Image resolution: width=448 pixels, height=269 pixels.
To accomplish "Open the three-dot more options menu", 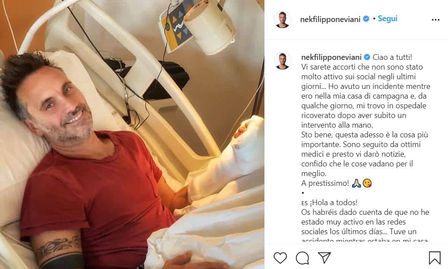I will pos(436,20).
